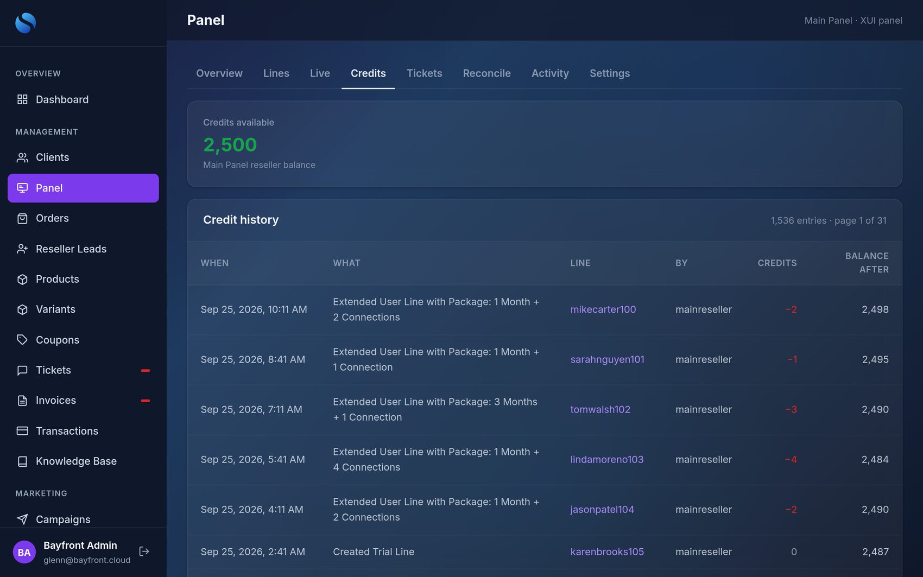Click the Dashboard grid icon
923x577 pixels.
22,99
